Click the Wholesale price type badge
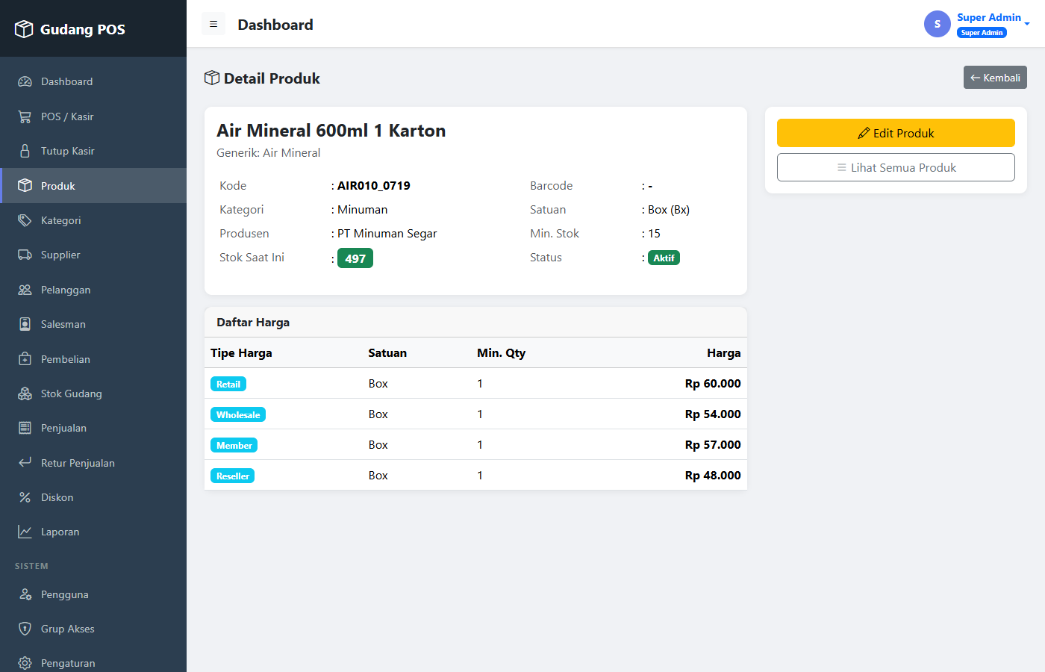Image resolution: width=1045 pixels, height=672 pixels. click(238, 414)
